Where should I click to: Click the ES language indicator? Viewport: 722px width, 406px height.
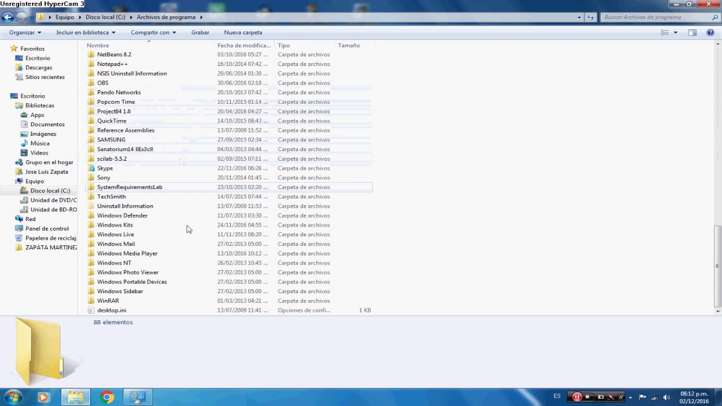[x=557, y=396]
